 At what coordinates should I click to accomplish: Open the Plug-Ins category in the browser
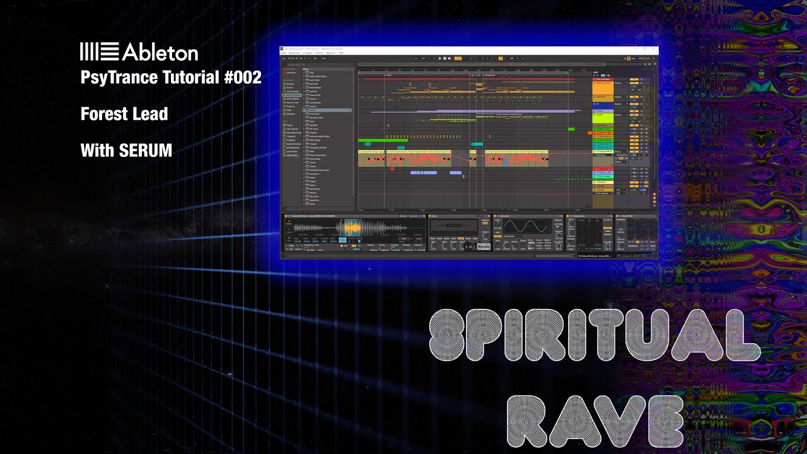(290, 107)
